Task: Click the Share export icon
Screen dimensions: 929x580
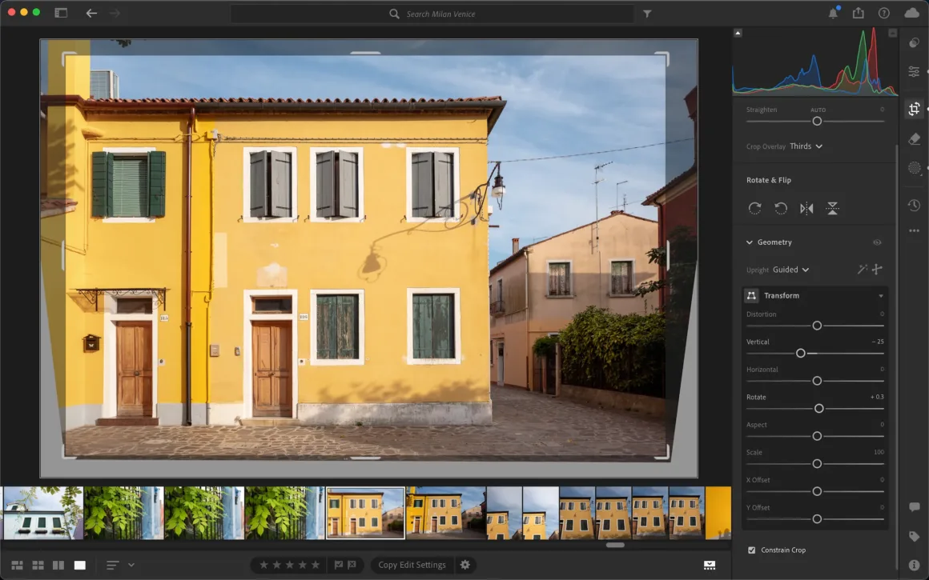Action: (x=859, y=13)
